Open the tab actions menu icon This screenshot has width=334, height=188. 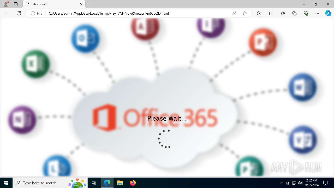coord(16,4)
